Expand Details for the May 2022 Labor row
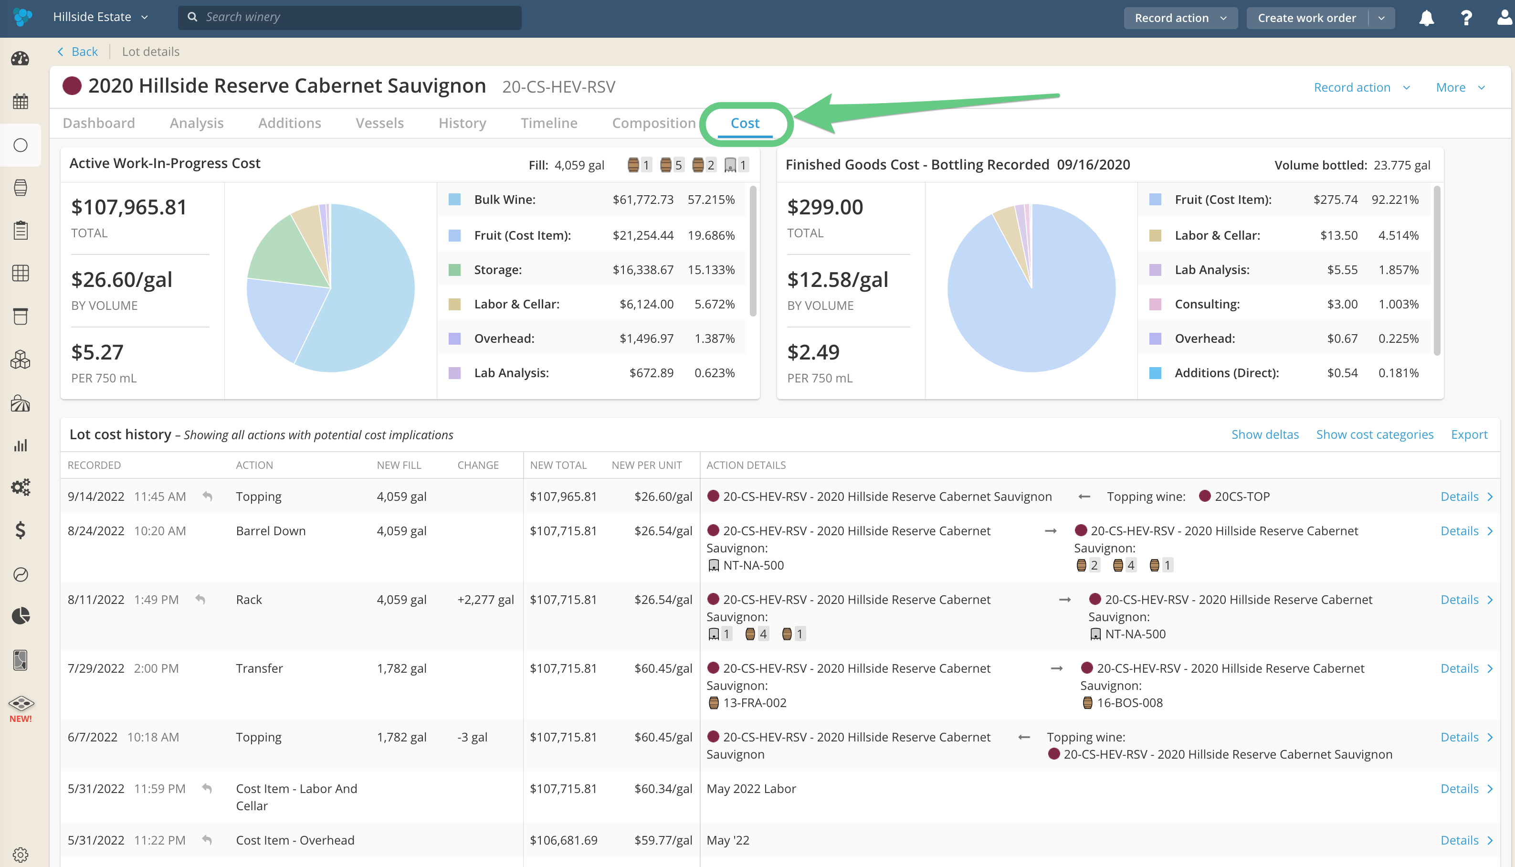The height and width of the screenshot is (867, 1515). coord(1467,788)
